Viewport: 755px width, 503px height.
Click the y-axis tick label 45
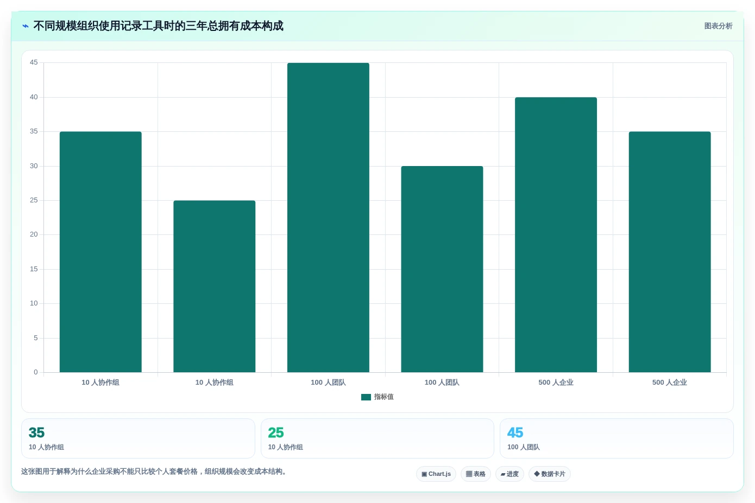coord(34,62)
